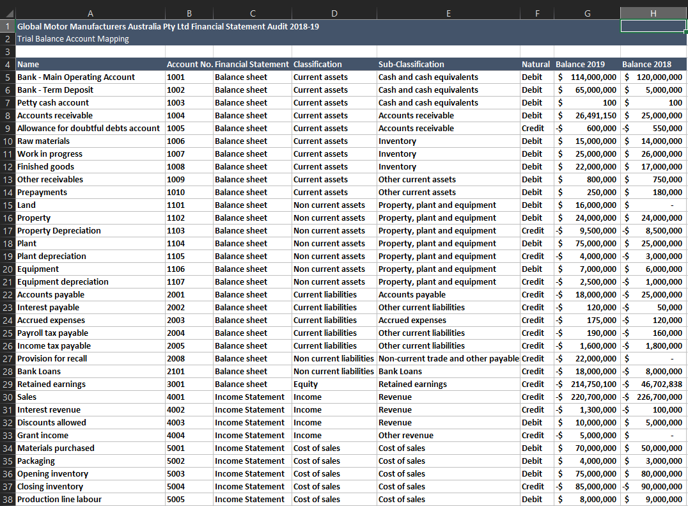This screenshot has width=688, height=506.
Task: Click 'Other revenue' sub-classification cell
Action: click(x=448, y=436)
